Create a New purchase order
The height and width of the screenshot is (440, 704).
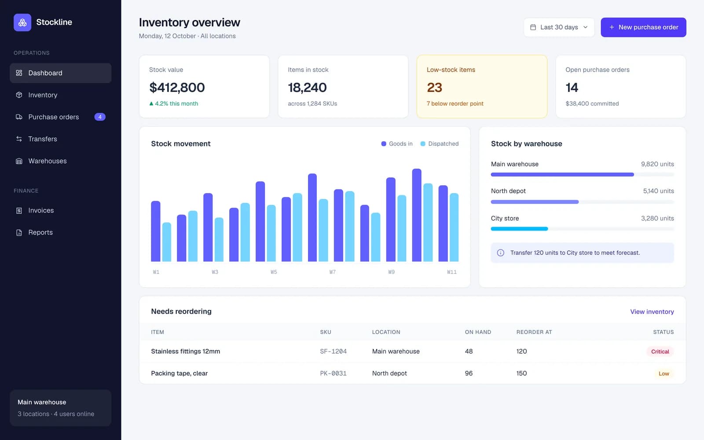(643, 27)
